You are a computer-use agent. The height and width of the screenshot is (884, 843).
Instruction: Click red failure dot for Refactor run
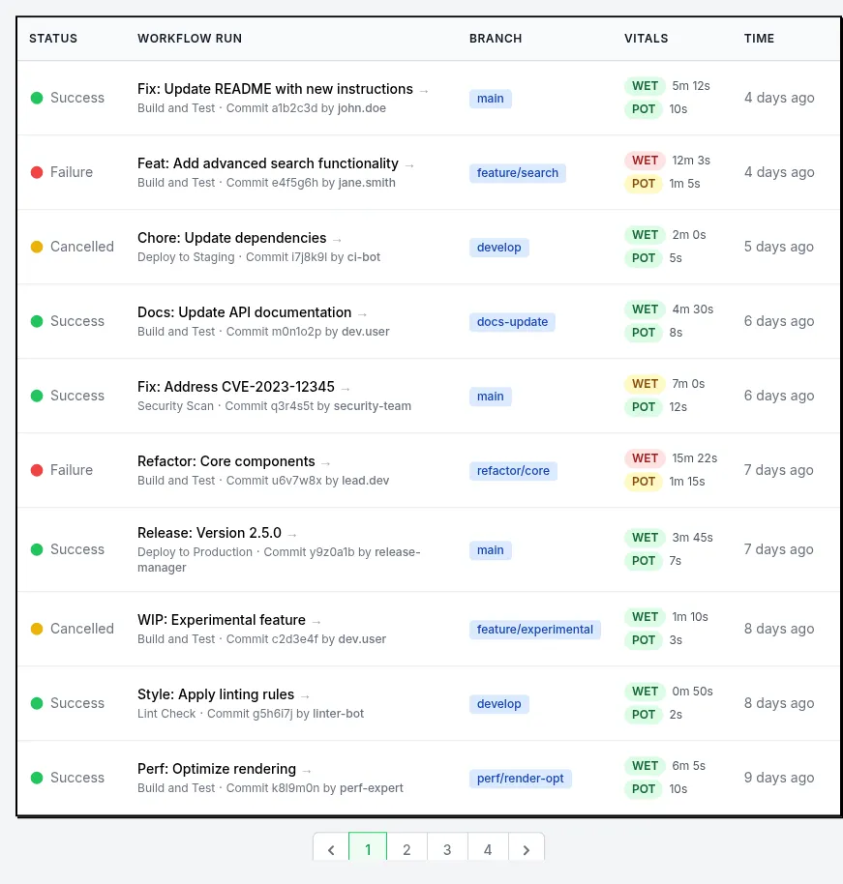(37, 470)
